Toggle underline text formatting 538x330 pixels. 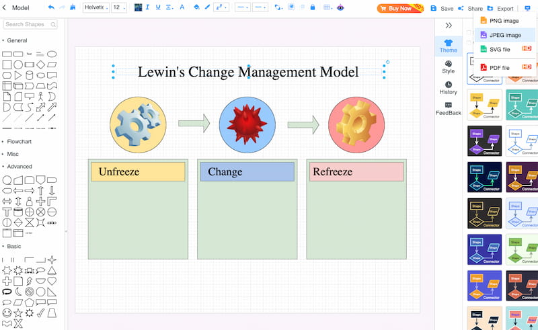(158, 7)
